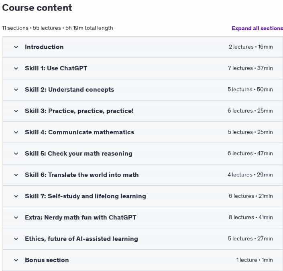
Task: Expand Skill 4: Communicate mathematics chevron
Action: pyautogui.click(x=16, y=132)
